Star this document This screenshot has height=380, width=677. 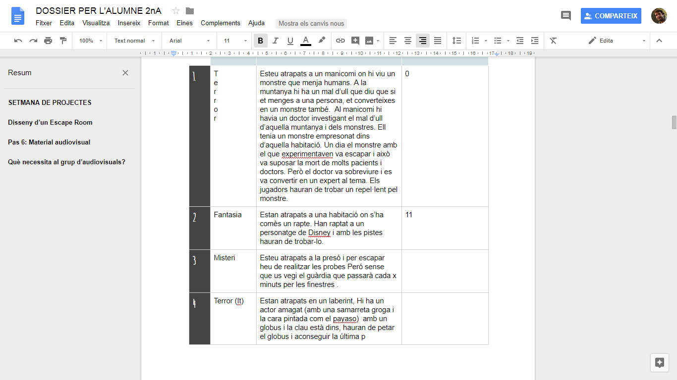[176, 11]
